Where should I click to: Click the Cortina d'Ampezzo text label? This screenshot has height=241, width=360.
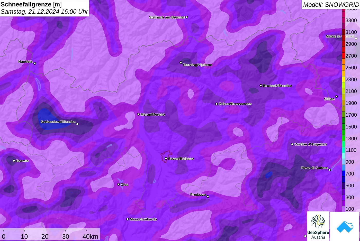click(x=311, y=144)
